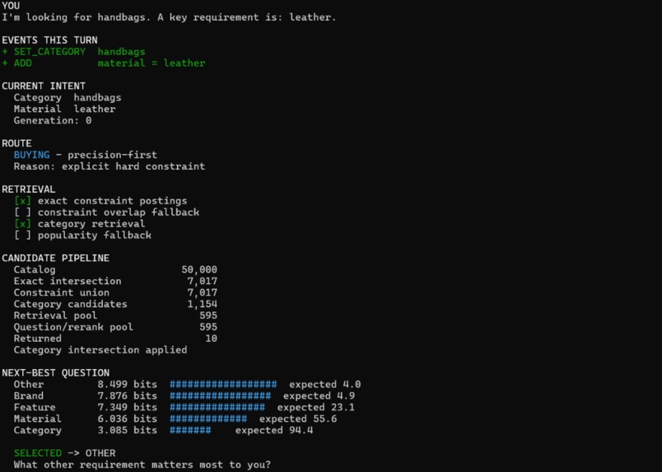Click the 'Question/rerank pool' row label
This screenshot has height=472, width=662.
point(73,327)
